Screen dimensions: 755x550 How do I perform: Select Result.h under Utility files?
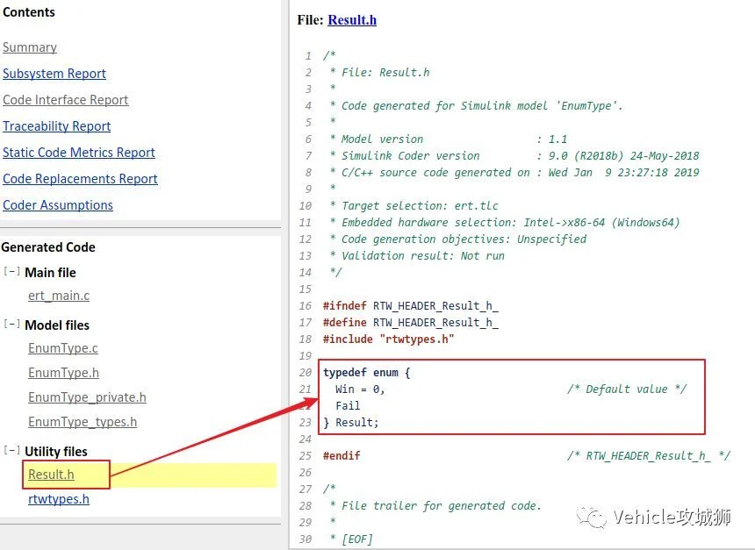(51, 475)
